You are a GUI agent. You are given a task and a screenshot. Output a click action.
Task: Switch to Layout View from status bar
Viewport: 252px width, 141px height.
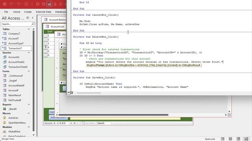click(x=238, y=139)
